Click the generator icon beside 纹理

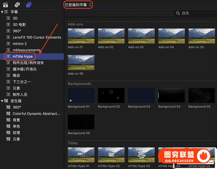coord(9,132)
